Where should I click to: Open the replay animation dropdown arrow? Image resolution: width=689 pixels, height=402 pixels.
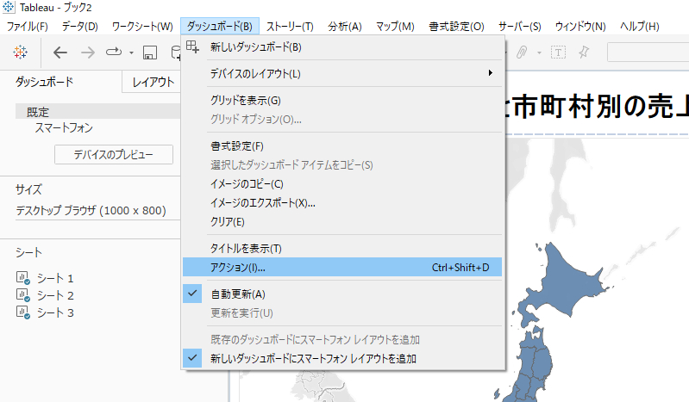(x=131, y=53)
